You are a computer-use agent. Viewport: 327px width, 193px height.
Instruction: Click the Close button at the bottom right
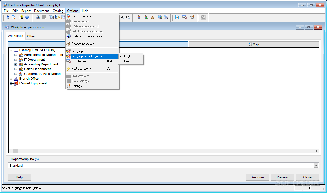pyautogui.click(x=307, y=177)
